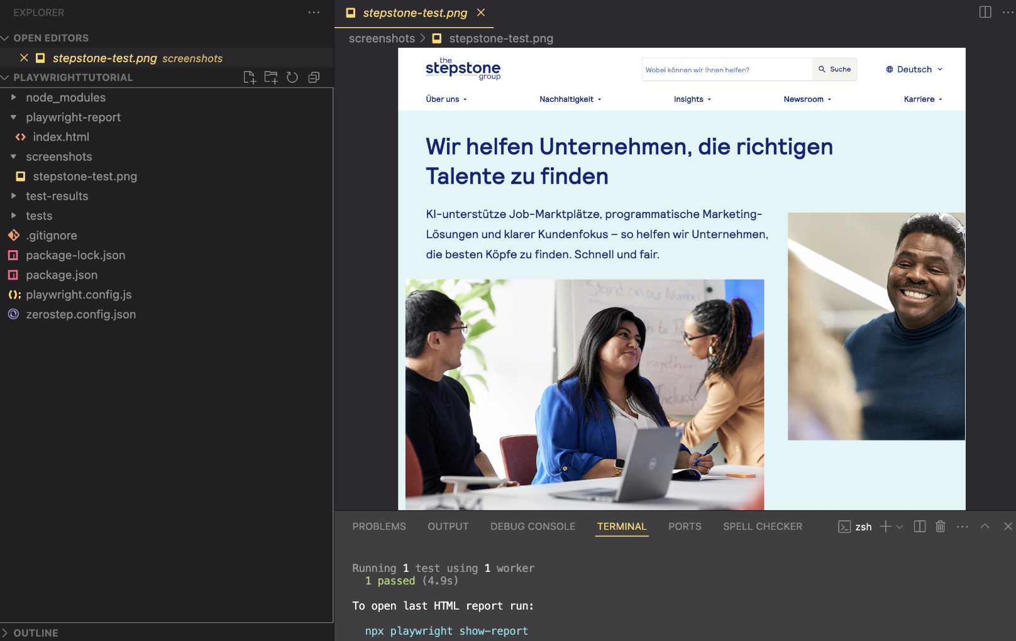Image resolution: width=1016 pixels, height=641 pixels.
Task: Expand the Outline section
Action: tap(167, 633)
